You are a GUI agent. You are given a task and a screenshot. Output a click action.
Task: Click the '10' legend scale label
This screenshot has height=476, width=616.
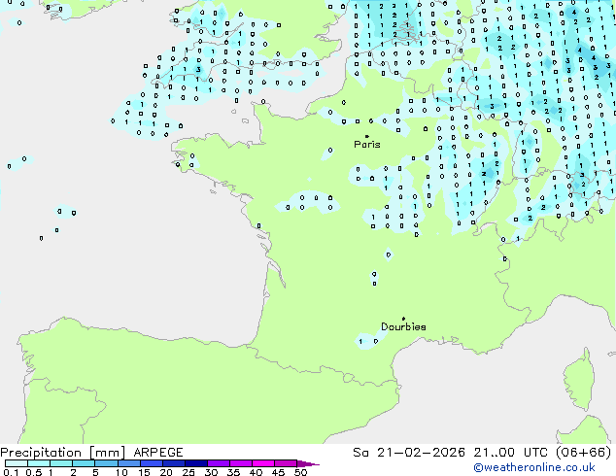(x=121, y=472)
